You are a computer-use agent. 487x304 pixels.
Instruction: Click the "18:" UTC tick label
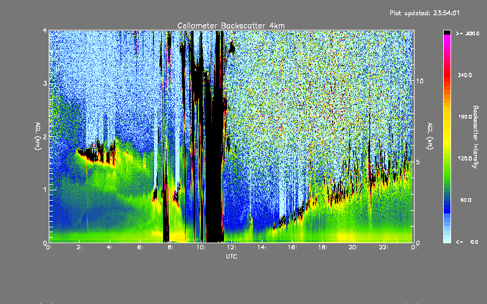click(x=323, y=247)
